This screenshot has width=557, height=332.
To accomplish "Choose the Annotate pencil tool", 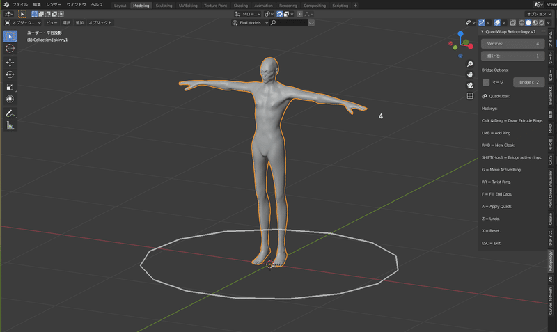I will (10, 113).
